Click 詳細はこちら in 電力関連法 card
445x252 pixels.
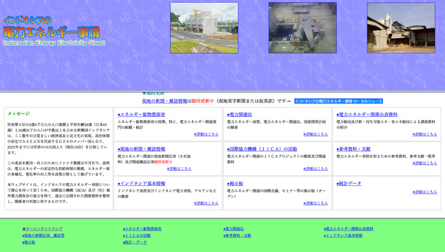[315, 134]
